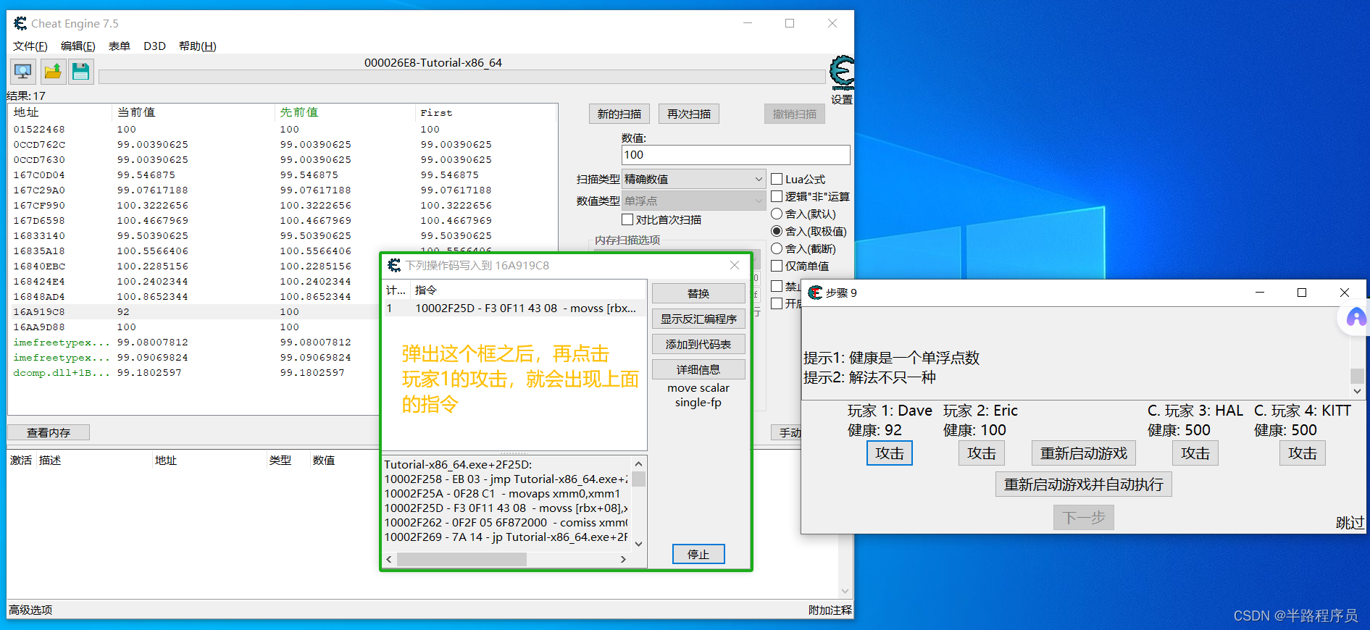Click the 描述 column header in address list
The height and width of the screenshot is (630, 1370).
[x=49, y=461]
